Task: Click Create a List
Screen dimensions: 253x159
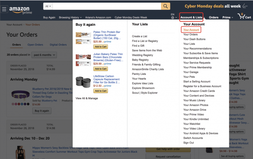Action: pos(140,36)
